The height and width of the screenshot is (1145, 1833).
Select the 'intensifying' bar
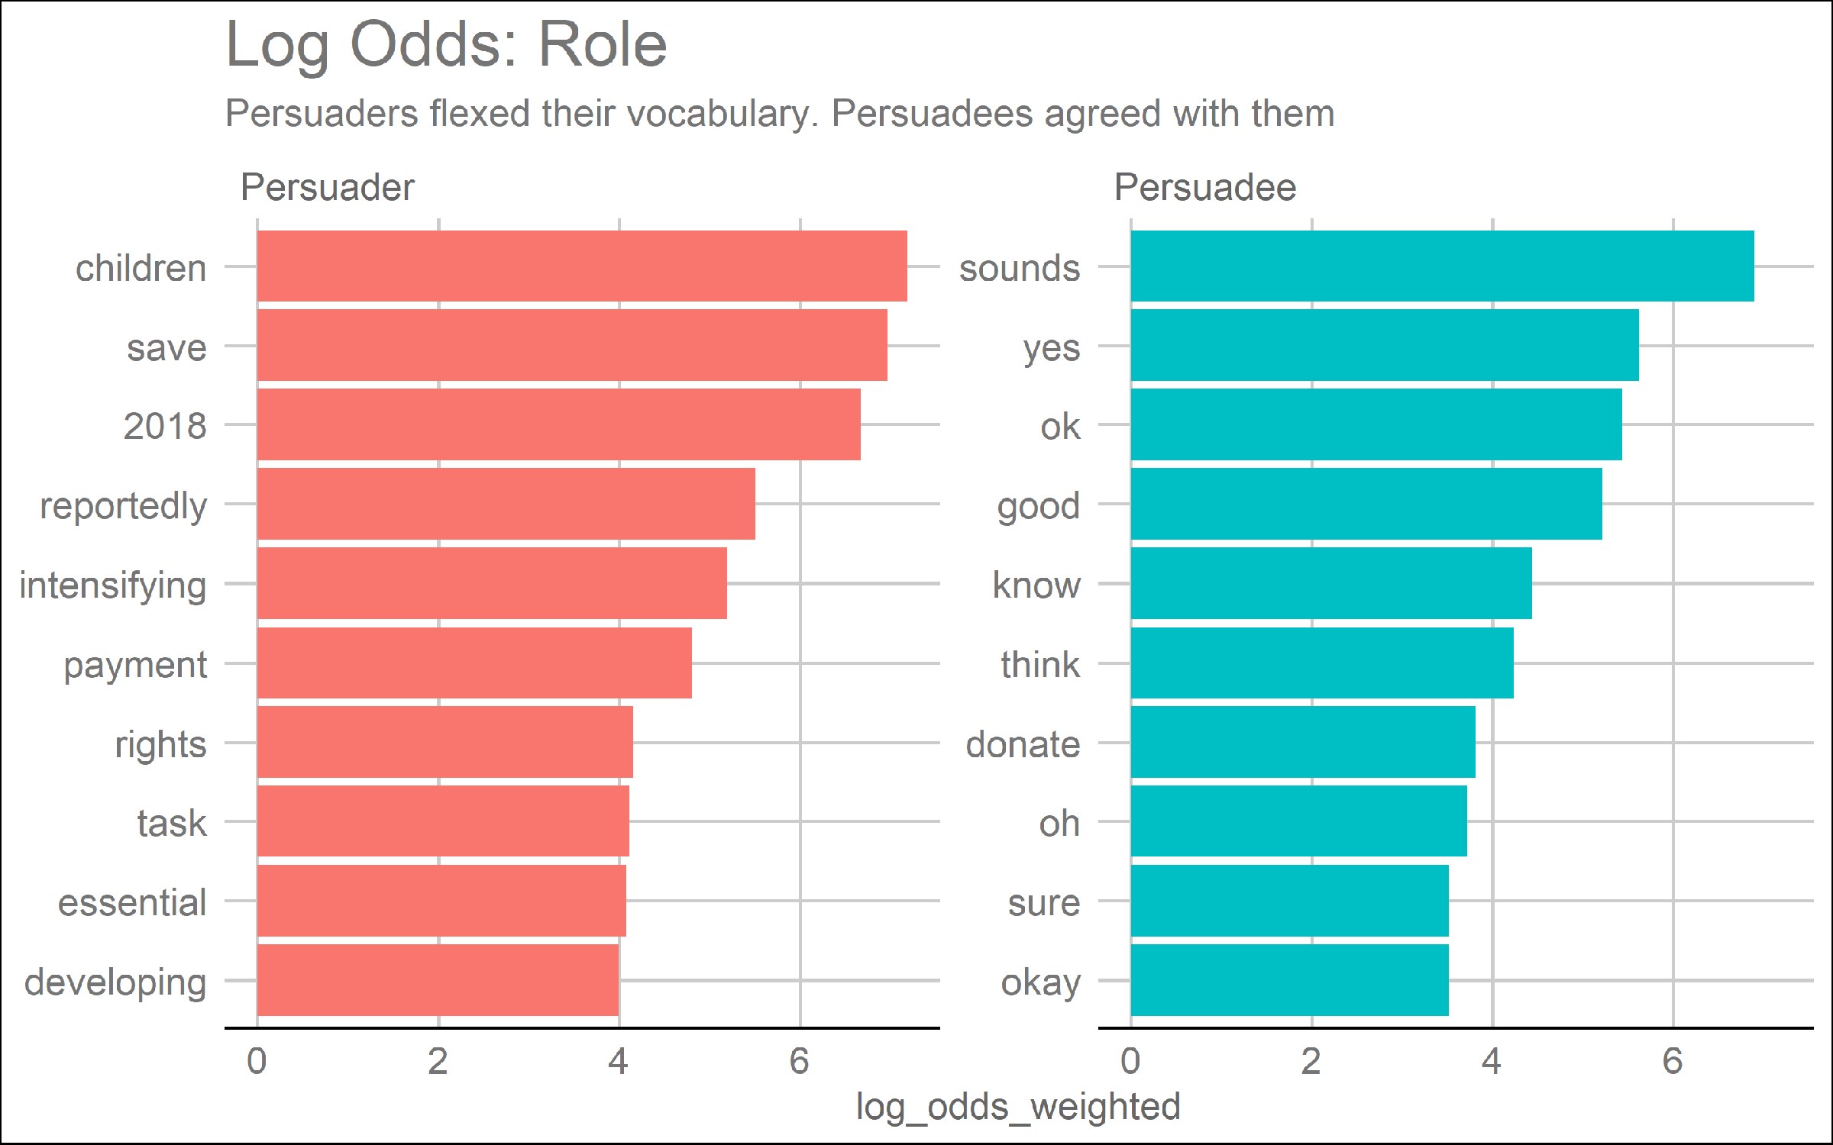[x=492, y=584]
